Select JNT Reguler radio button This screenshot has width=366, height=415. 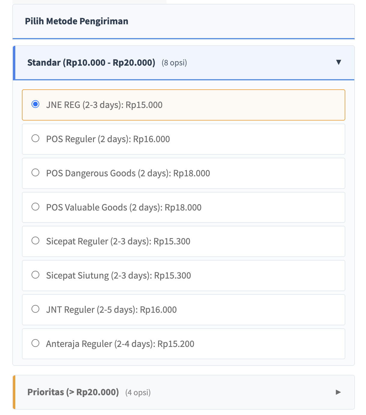point(35,309)
